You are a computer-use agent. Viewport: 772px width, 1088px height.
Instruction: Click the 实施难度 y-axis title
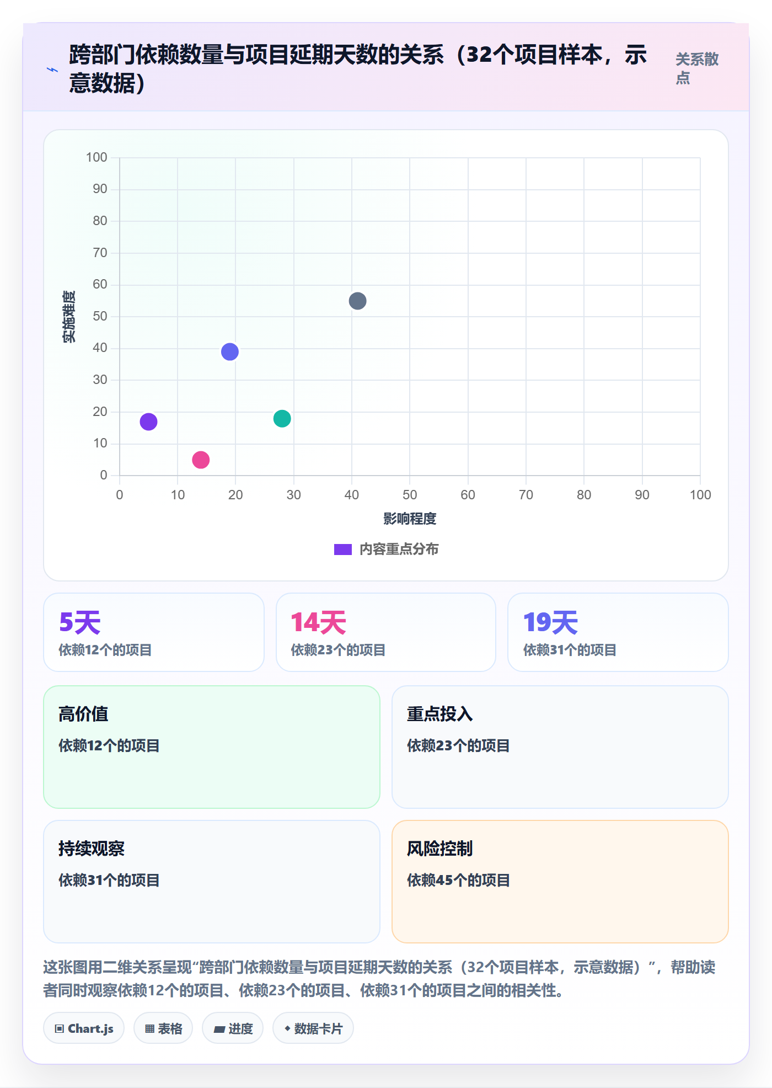69,317
